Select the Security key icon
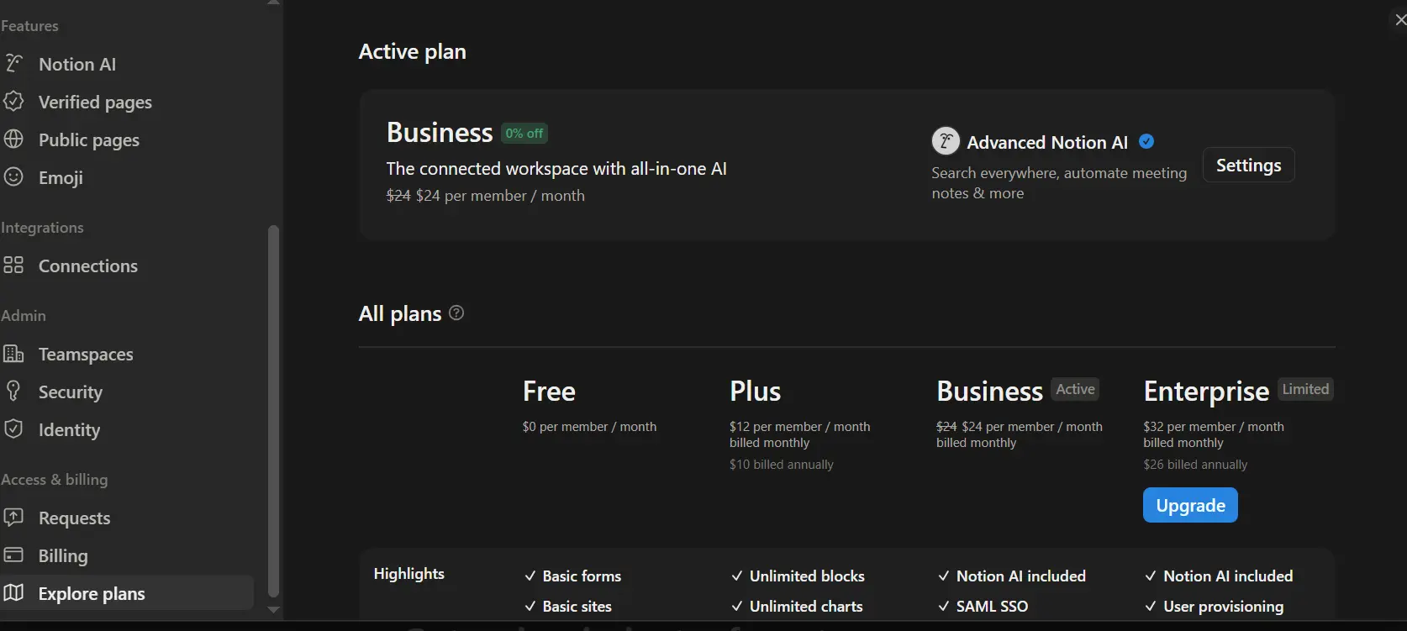 (13, 391)
